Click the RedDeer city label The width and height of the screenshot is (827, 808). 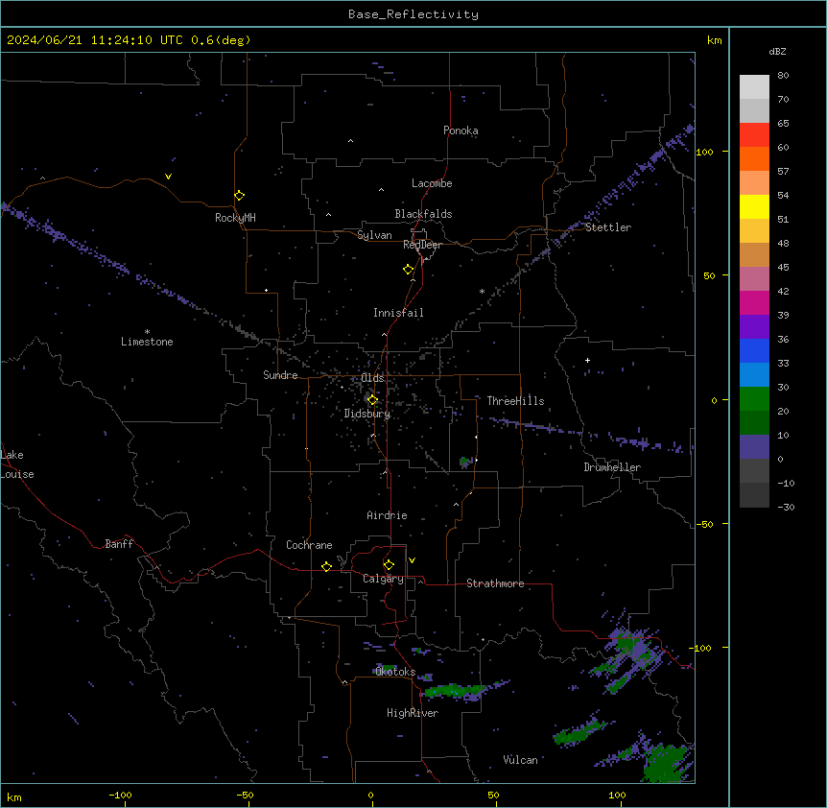tap(422, 245)
